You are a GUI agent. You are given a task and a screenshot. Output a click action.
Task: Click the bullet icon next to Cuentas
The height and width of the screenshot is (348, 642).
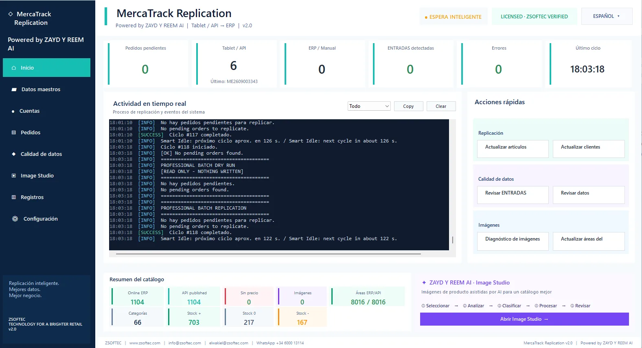pyautogui.click(x=13, y=111)
